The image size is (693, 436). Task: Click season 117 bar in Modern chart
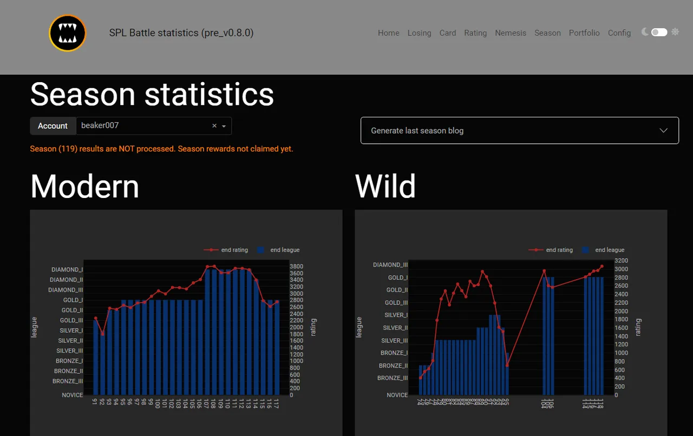pyautogui.click(x=277, y=347)
